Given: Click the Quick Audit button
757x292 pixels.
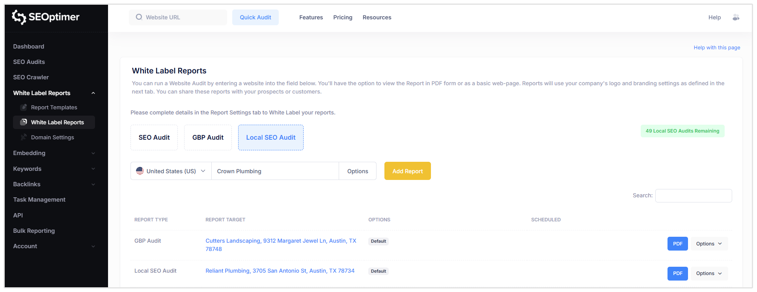Looking at the screenshot, I should [255, 17].
